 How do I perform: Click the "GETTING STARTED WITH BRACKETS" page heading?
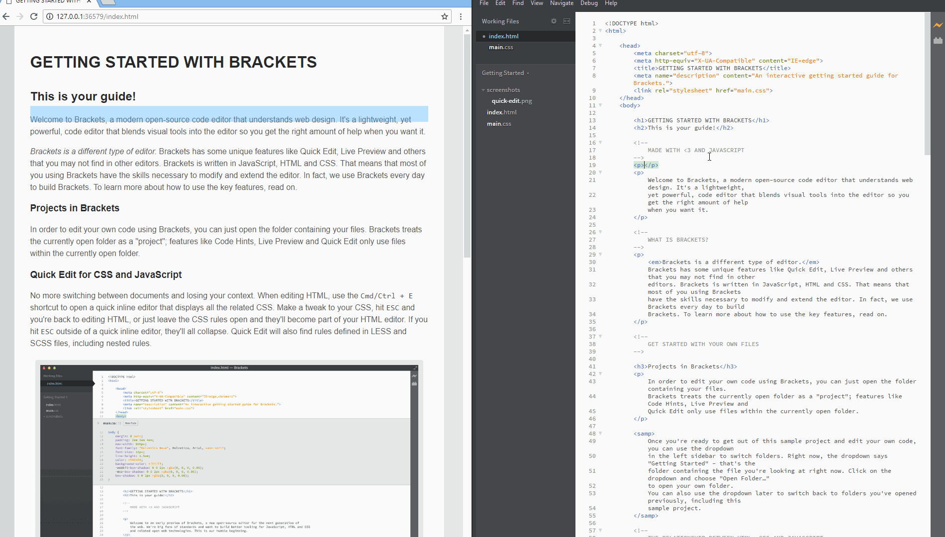[174, 62]
